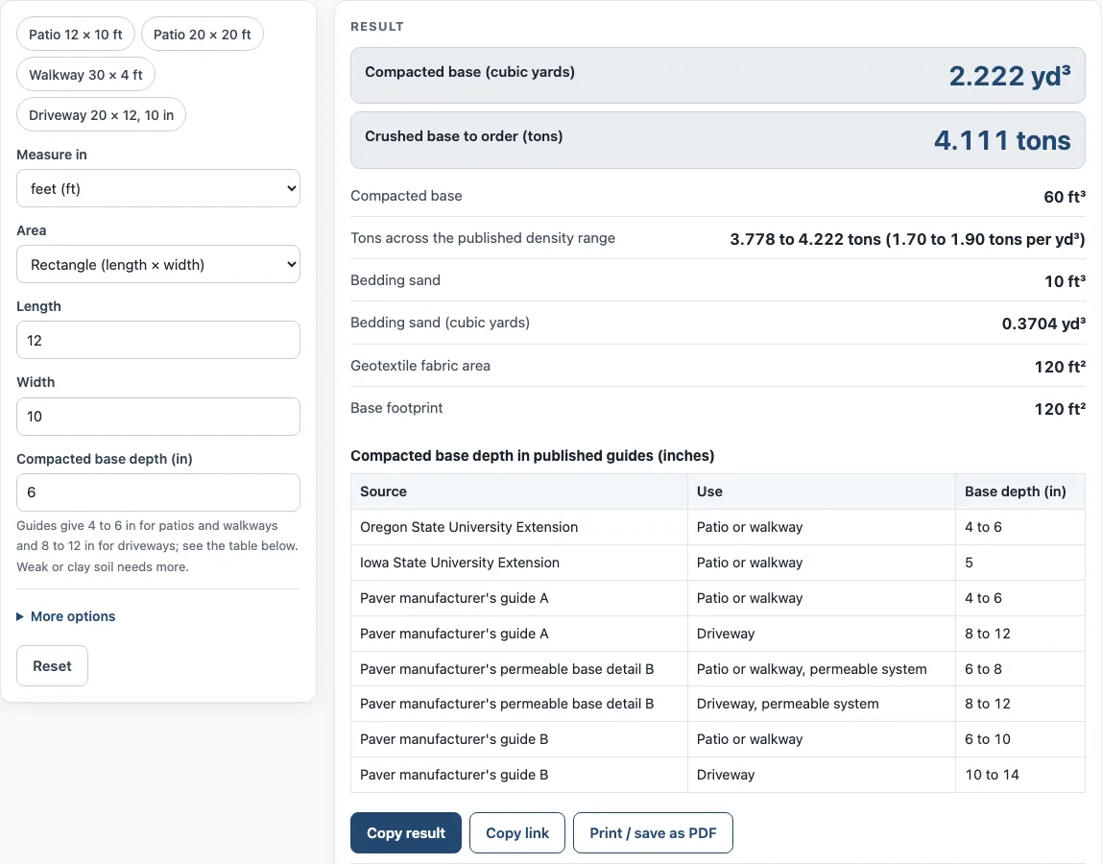Focus the Width input field
This screenshot has height=864, width=1102.
158,417
